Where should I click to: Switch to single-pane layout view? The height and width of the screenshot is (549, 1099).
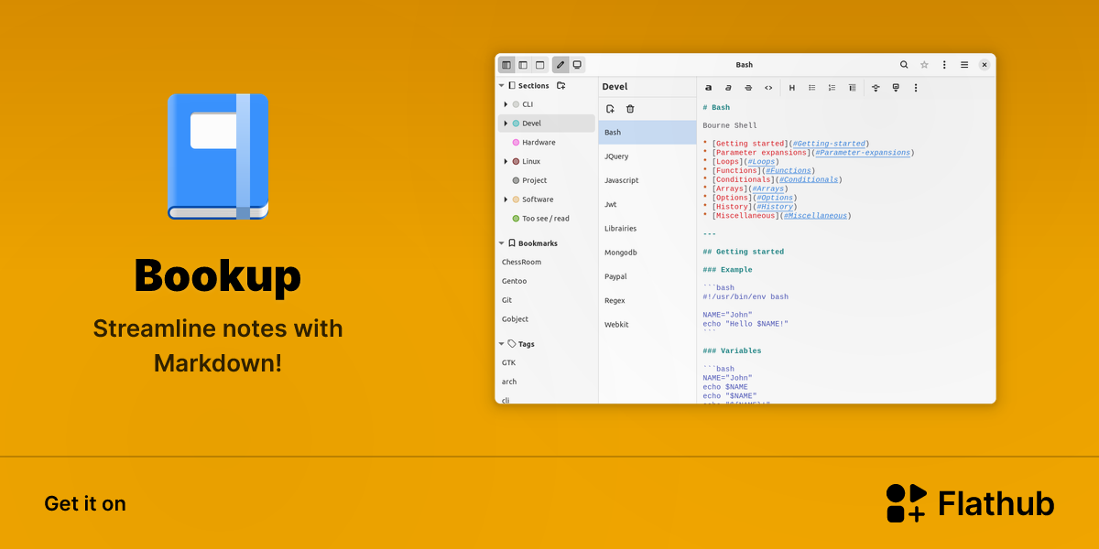click(539, 65)
